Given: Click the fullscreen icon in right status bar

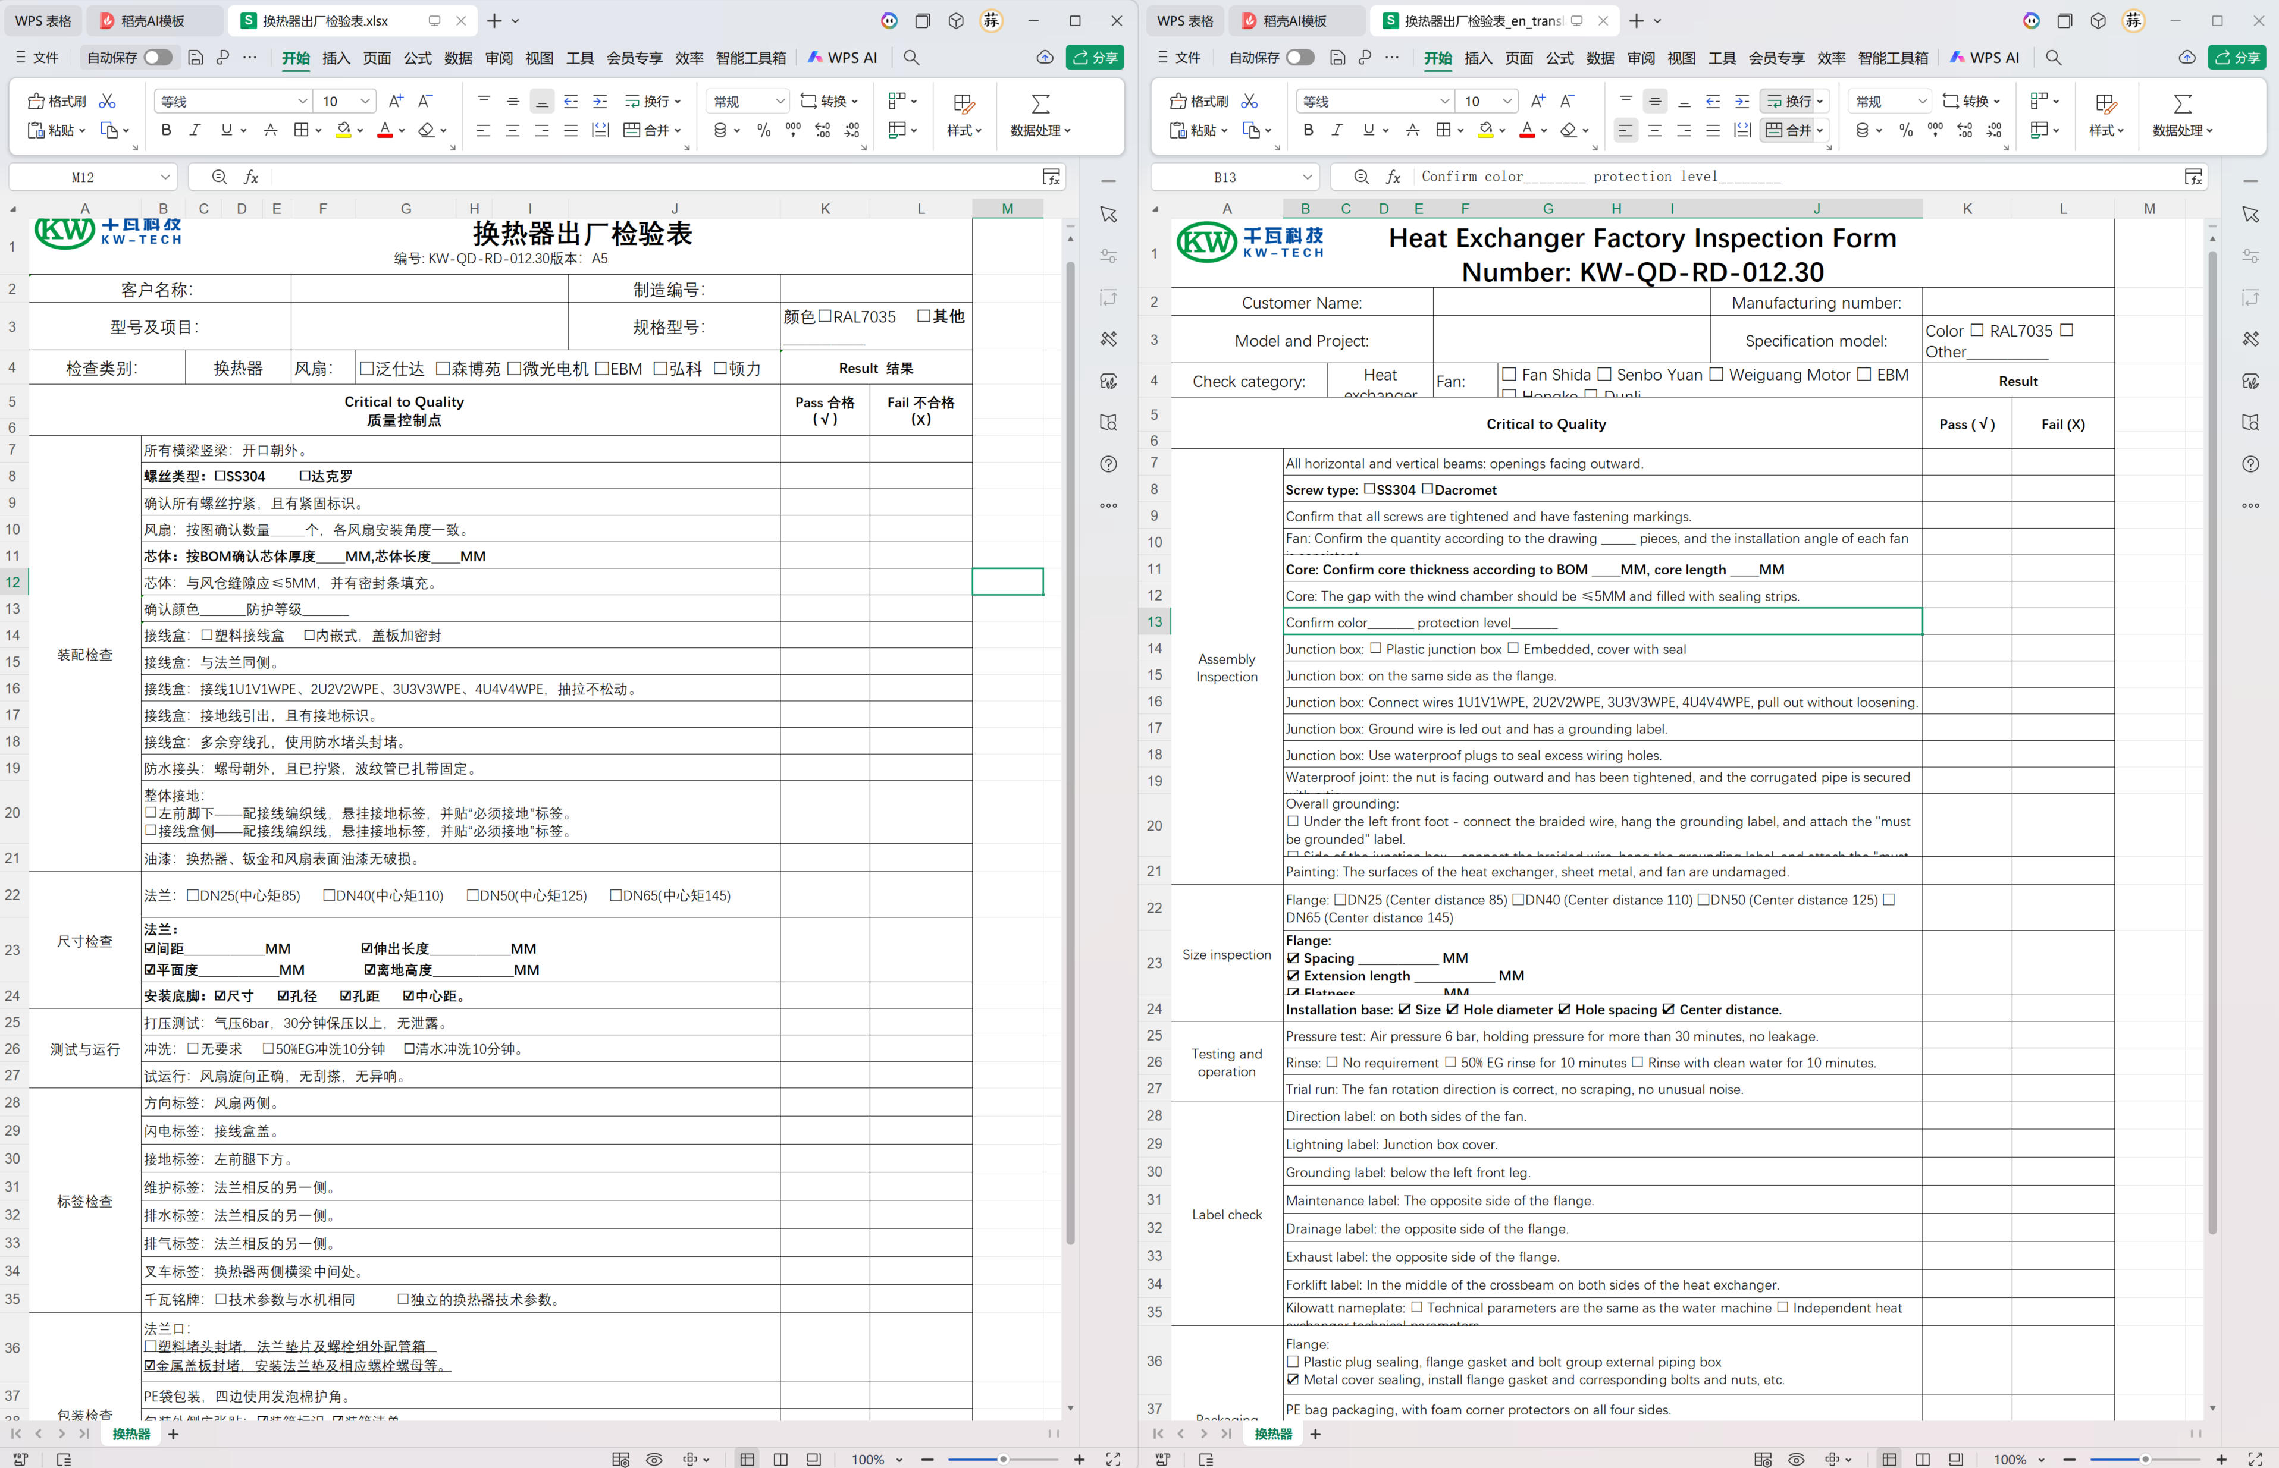Looking at the screenshot, I should (x=2255, y=1458).
